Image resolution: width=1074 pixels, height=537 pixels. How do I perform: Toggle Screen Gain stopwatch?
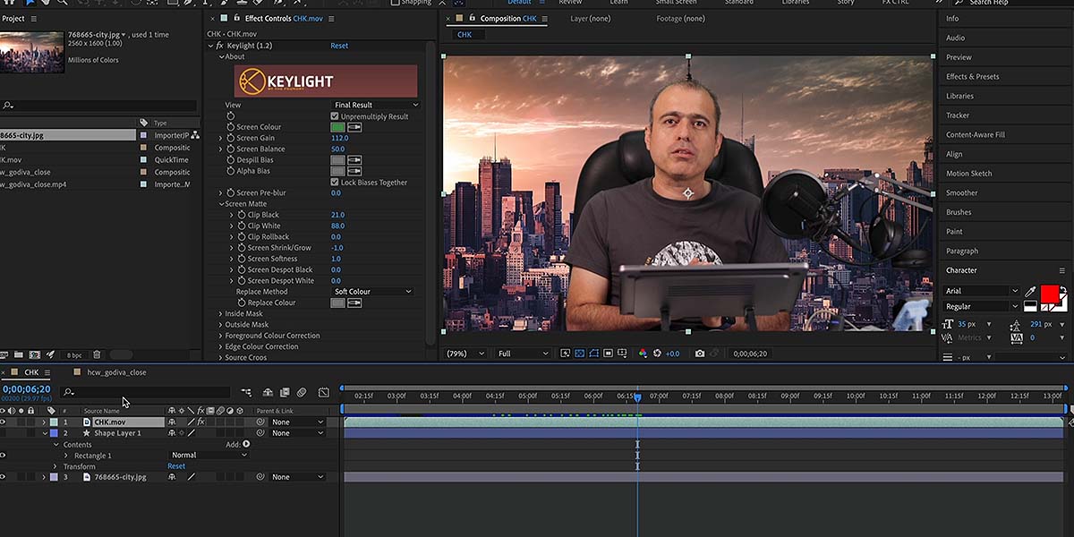coord(230,138)
